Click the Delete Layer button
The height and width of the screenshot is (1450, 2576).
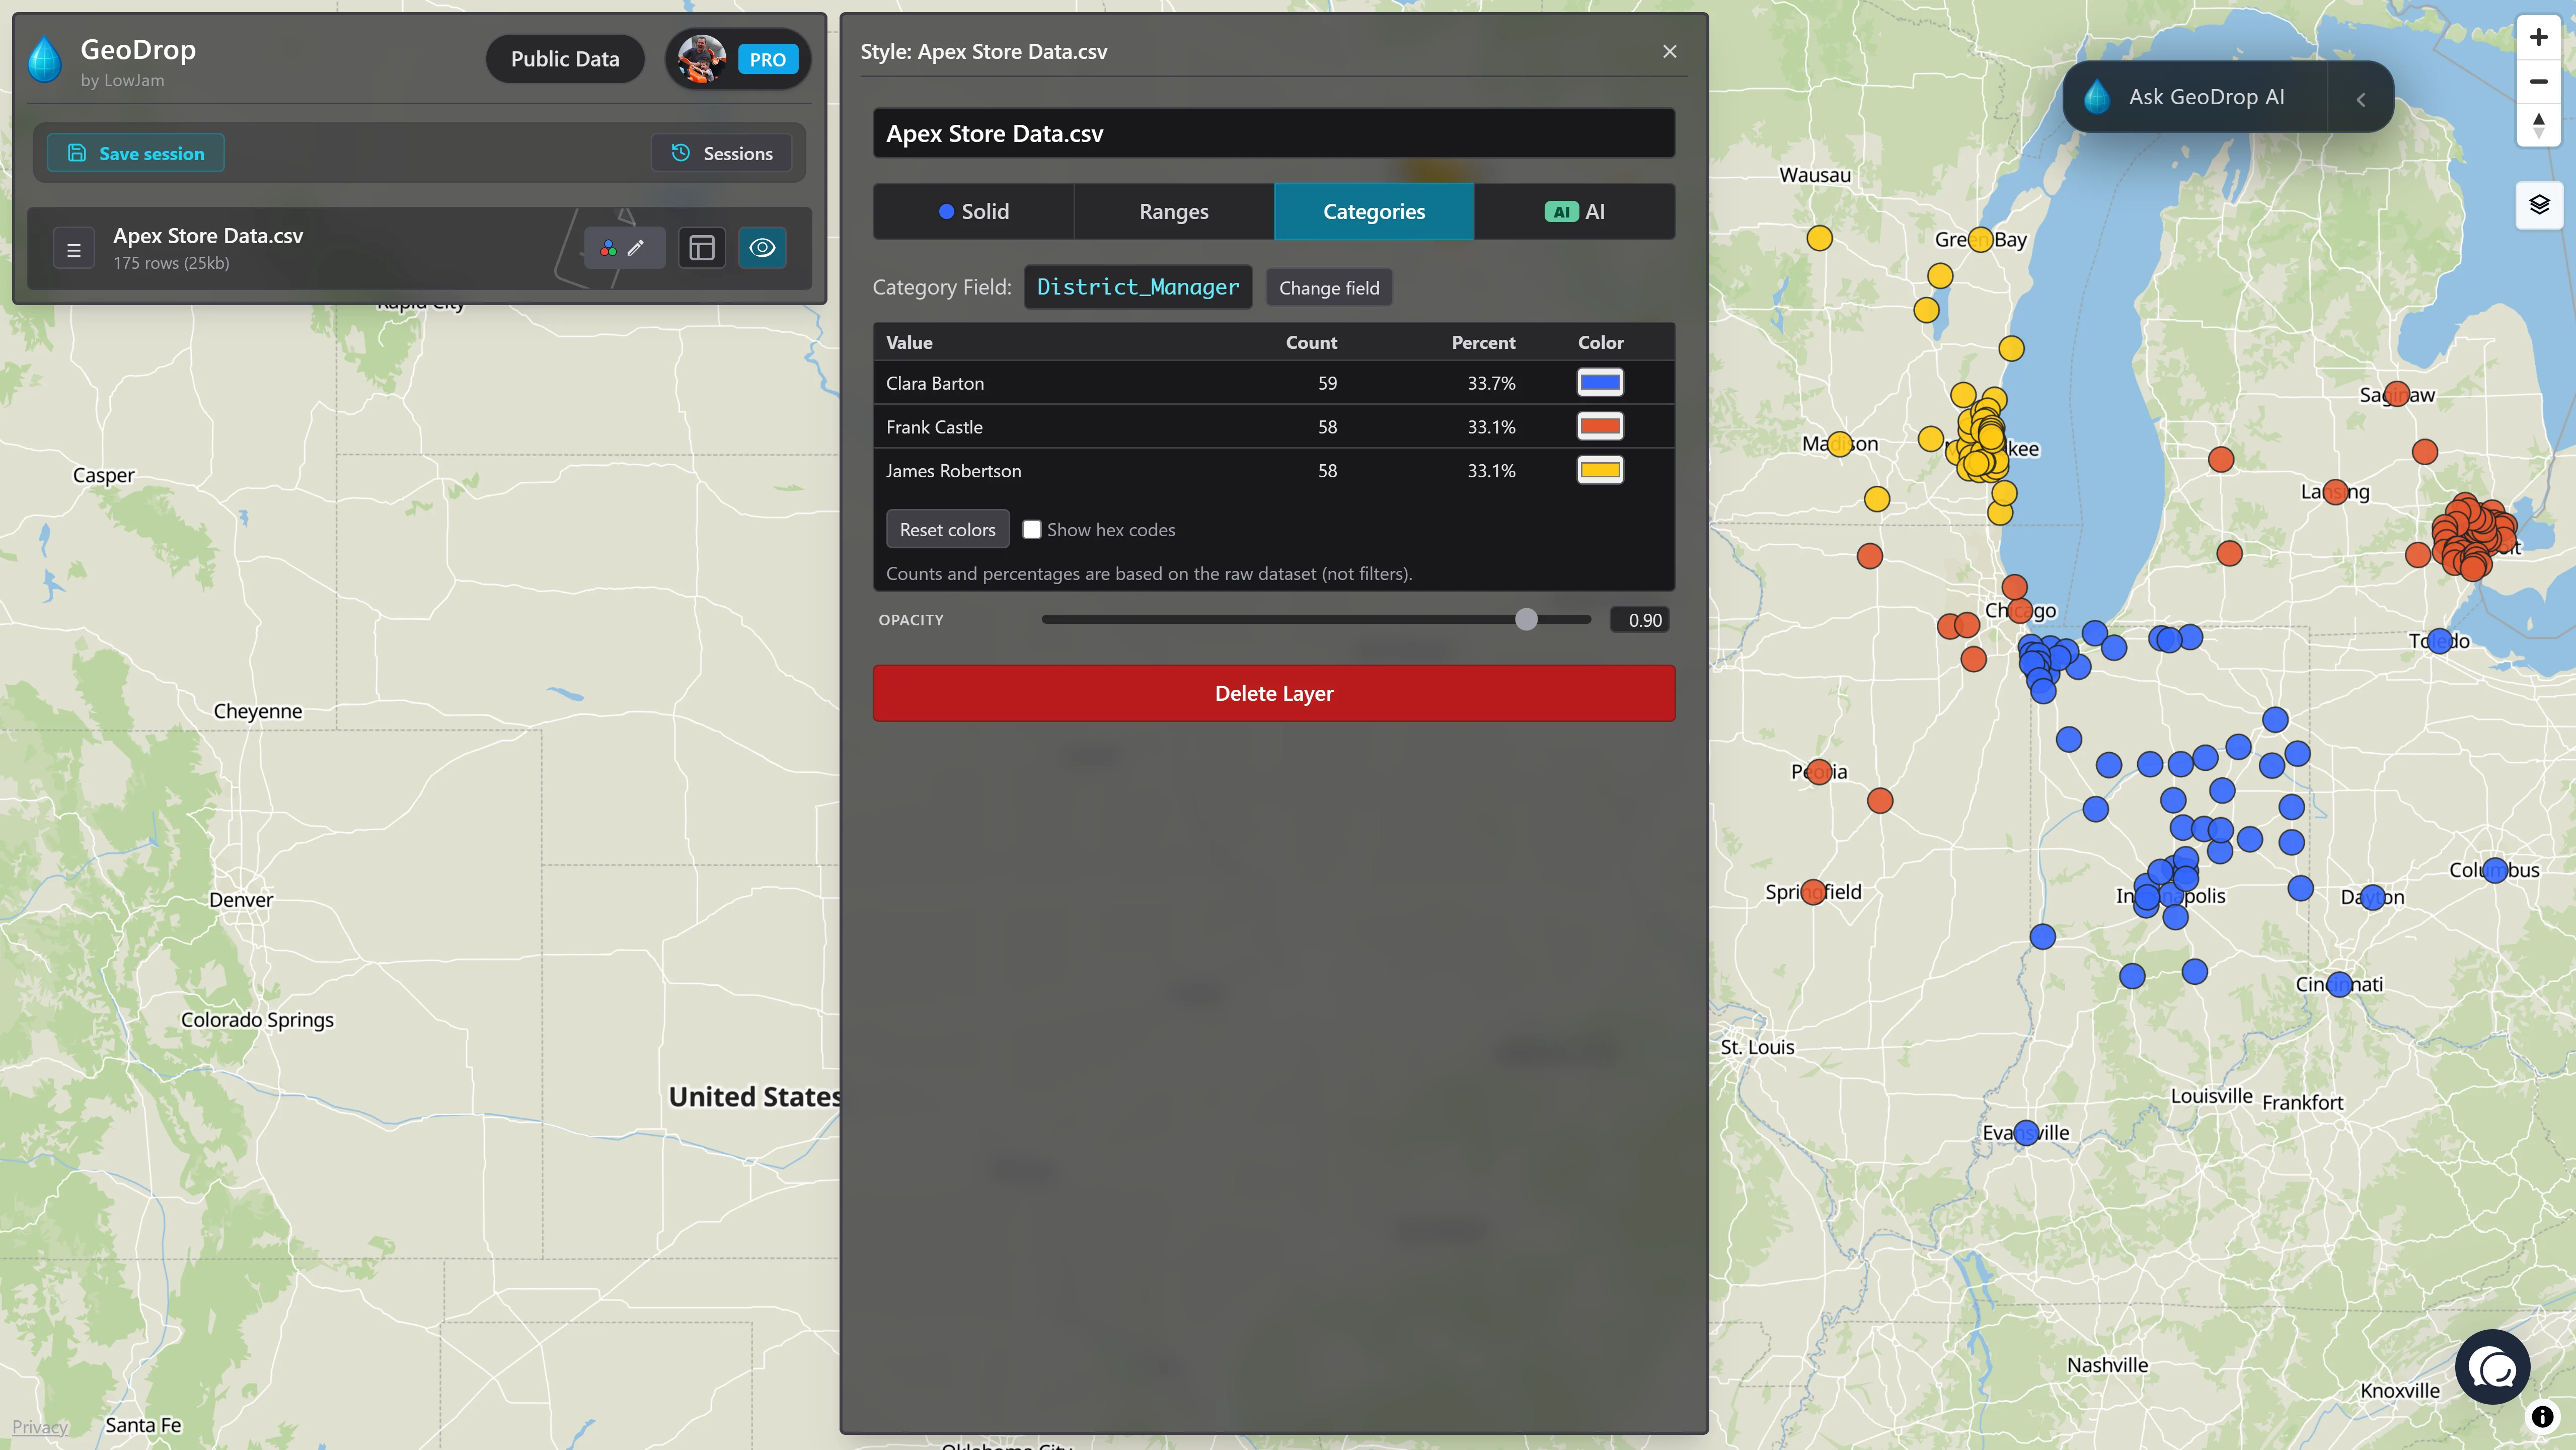click(x=1273, y=692)
